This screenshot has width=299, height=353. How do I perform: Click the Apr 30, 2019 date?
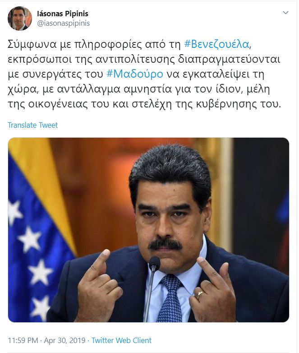[x=64, y=340]
